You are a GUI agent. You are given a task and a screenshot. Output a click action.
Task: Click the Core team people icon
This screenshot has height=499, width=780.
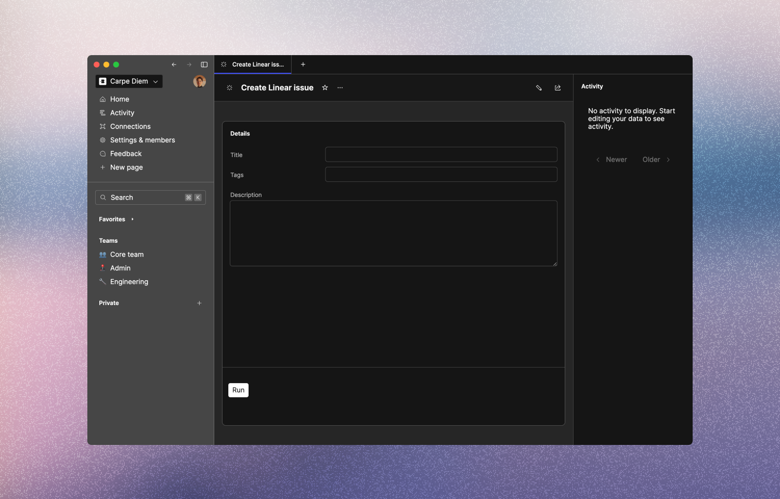[x=102, y=255]
